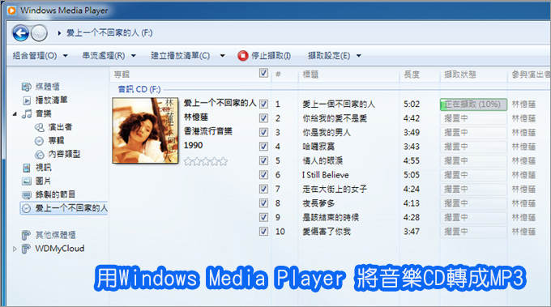Open the 錄製的節目 recorded TV icon
This screenshot has width=551, height=307.
click(27, 195)
